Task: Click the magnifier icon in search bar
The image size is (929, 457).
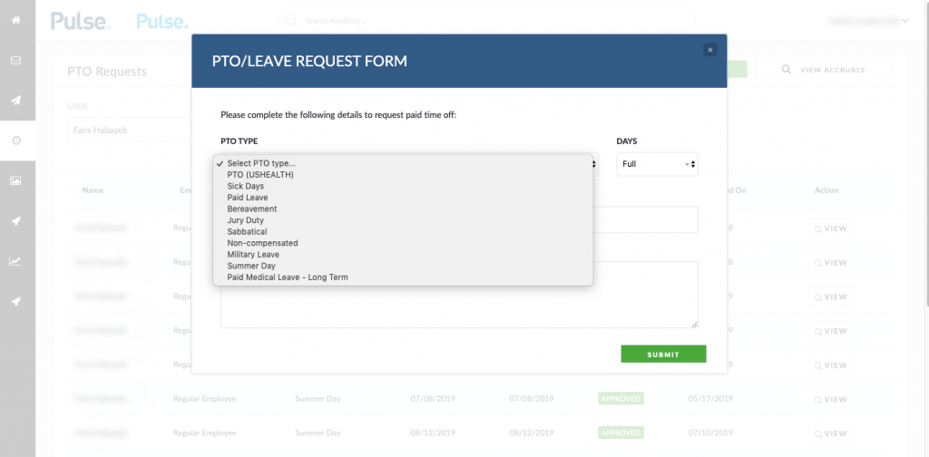Action: pos(291,21)
